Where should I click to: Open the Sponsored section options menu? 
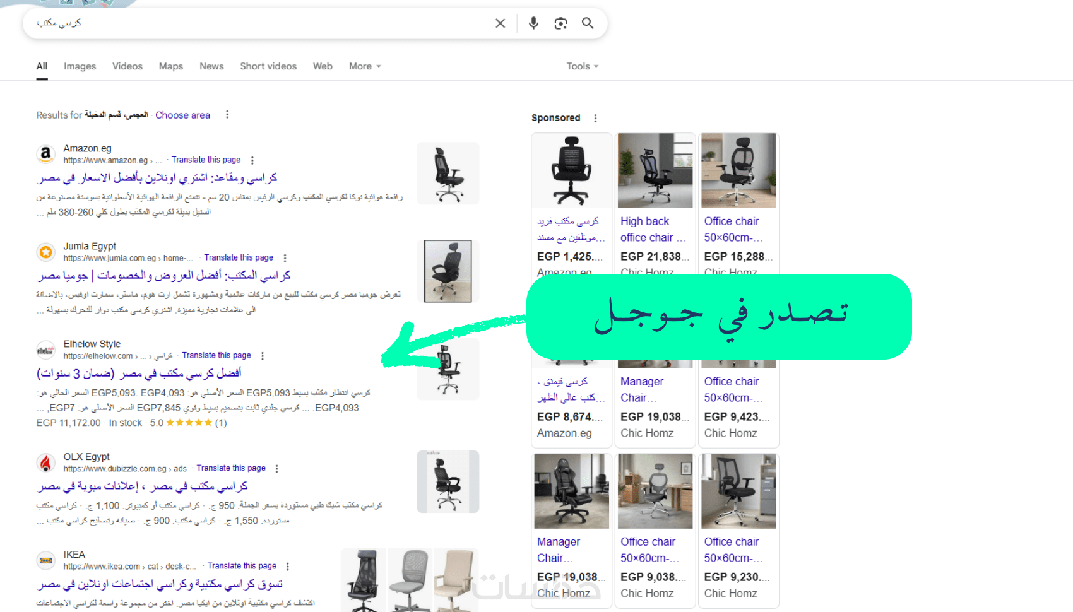[595, 118]
